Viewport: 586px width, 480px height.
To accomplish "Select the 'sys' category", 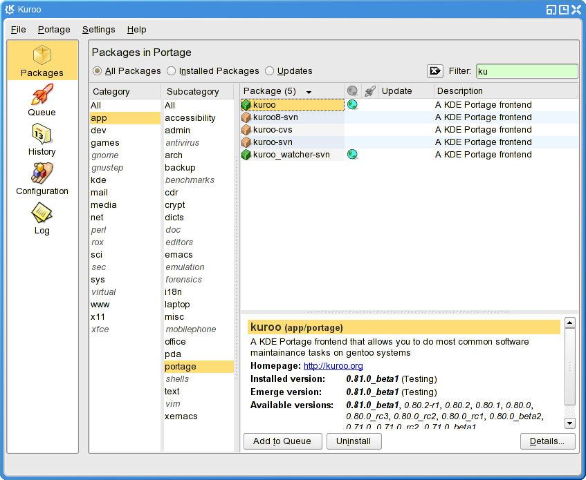I will [125, 280].
